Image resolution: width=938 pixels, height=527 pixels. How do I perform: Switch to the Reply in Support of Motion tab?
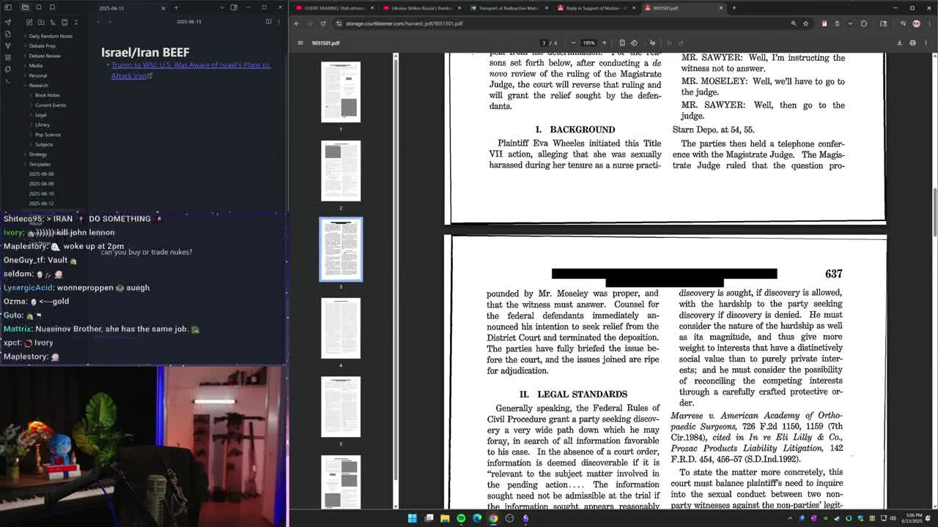tap(595, 8)
